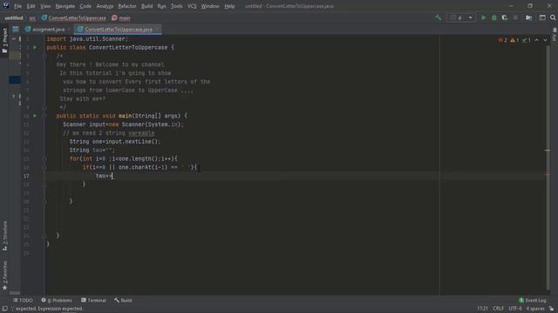Click caret position 17:21 in status bar

coord(482,309)
